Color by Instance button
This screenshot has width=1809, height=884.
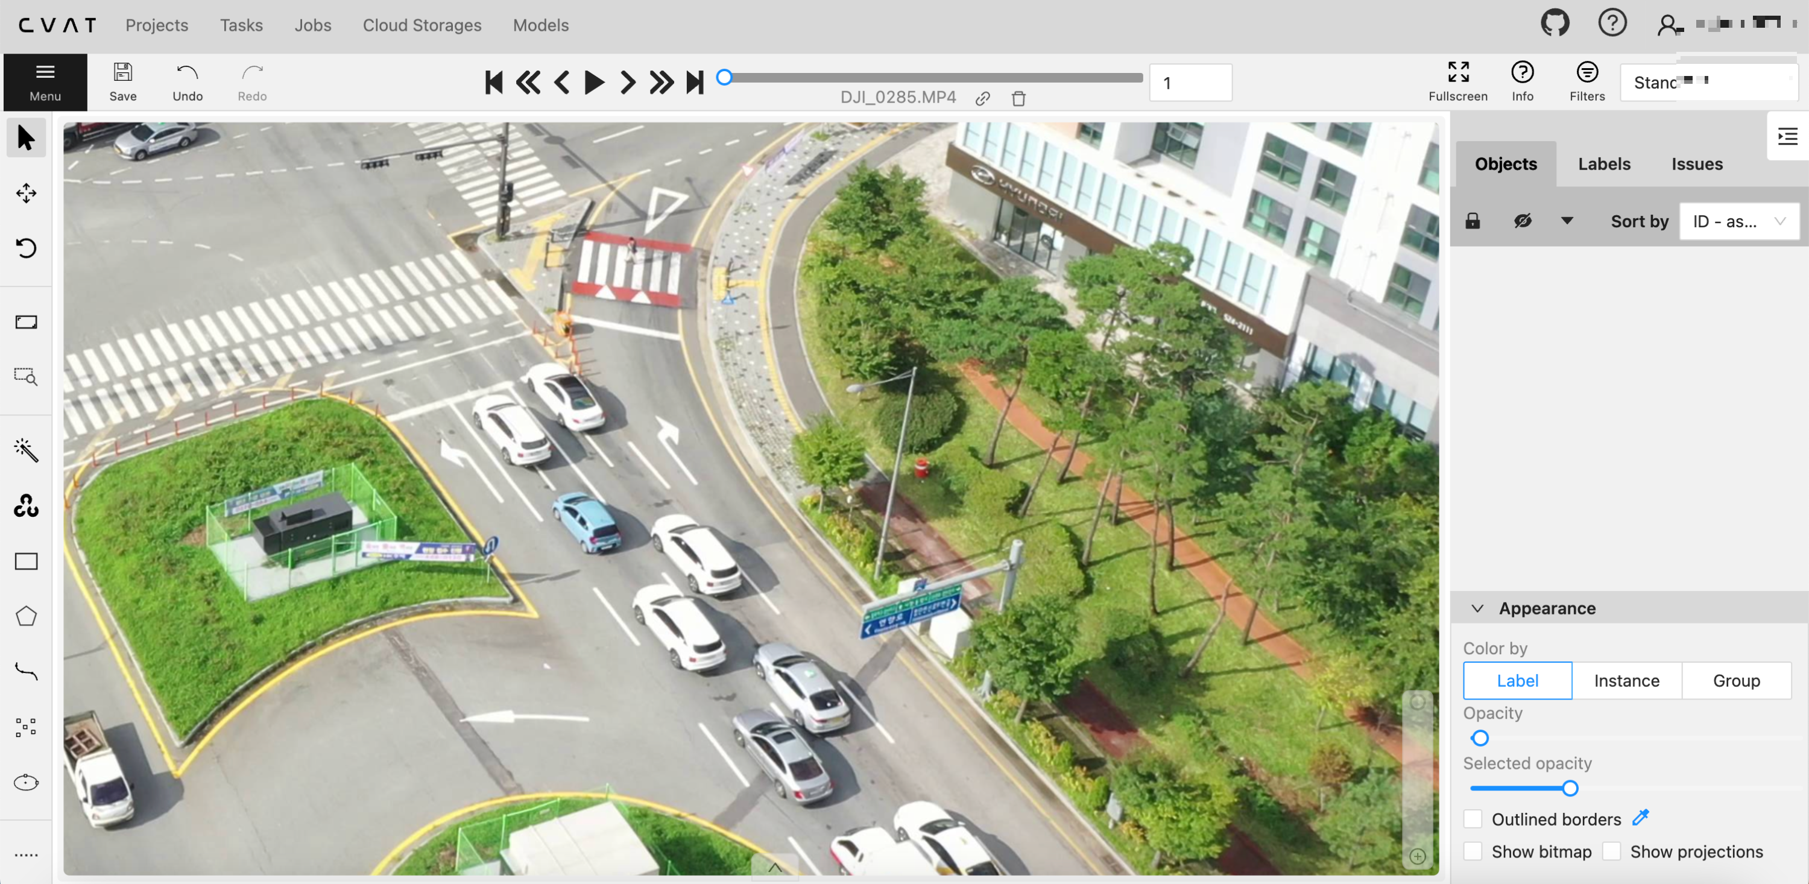click(x=1626, y=680)
